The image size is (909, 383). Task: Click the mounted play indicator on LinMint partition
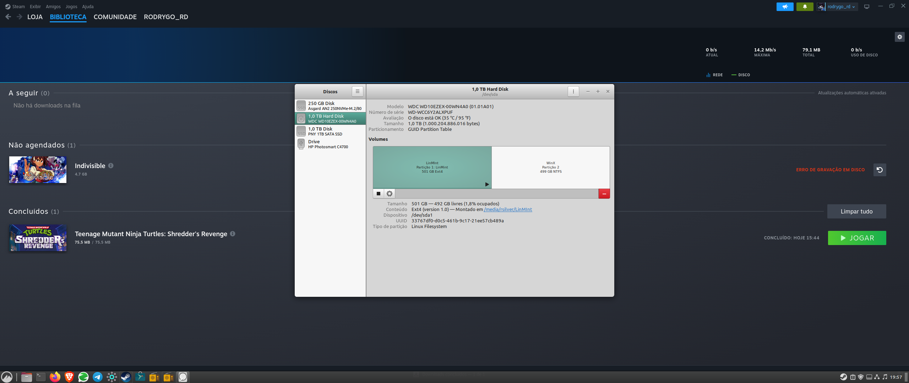487,184
